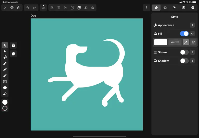199x138 pixels.
Task: Tap the select-all checkbox icon
Action: tap(52, 8)
